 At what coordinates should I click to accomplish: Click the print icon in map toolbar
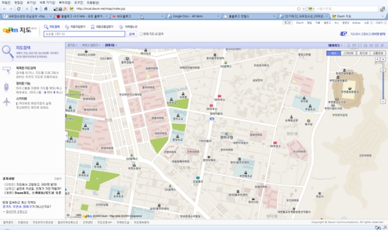pyautogui.click(x=366, y=45)
